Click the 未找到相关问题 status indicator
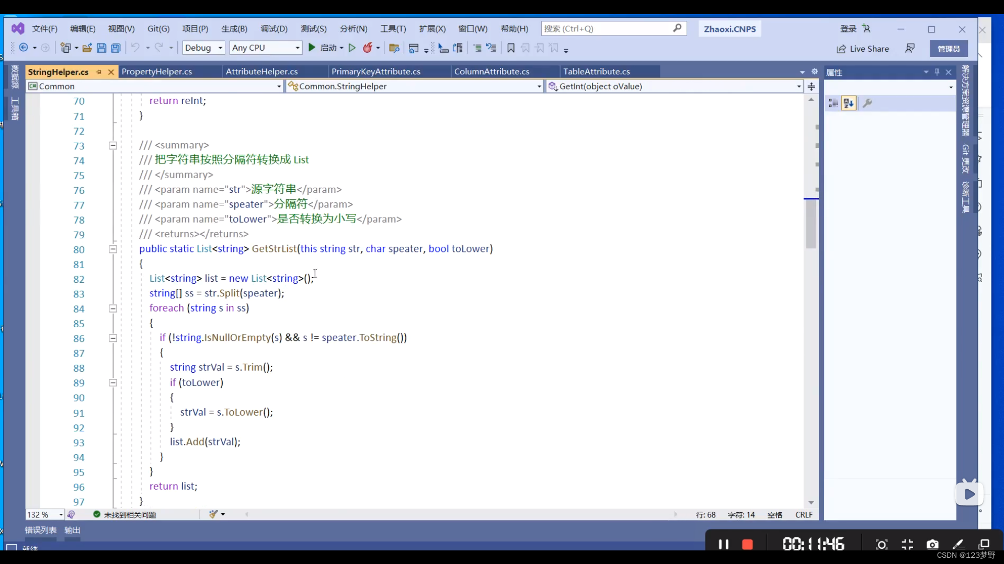Viewport: 1004px width, 564px height. 125,515
